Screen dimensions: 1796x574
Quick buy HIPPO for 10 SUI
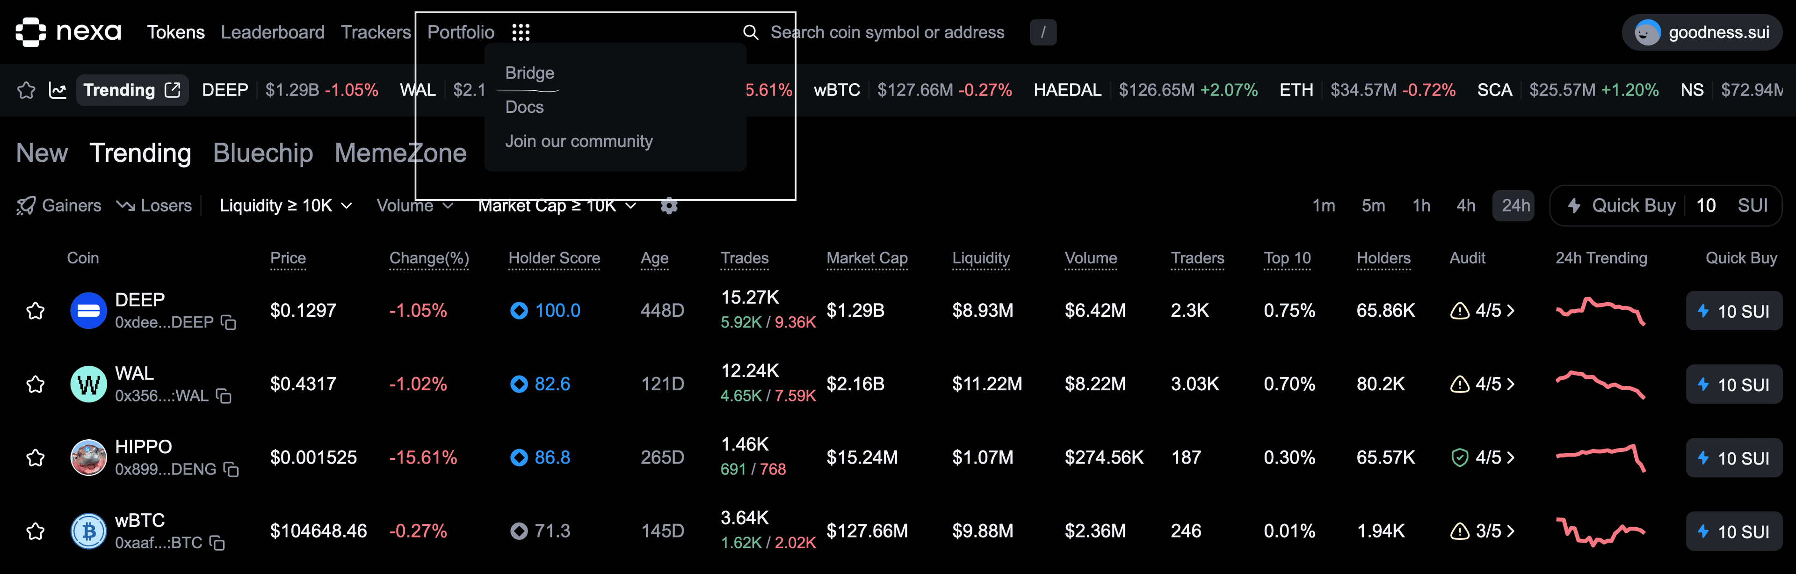tap(1733, 458)
